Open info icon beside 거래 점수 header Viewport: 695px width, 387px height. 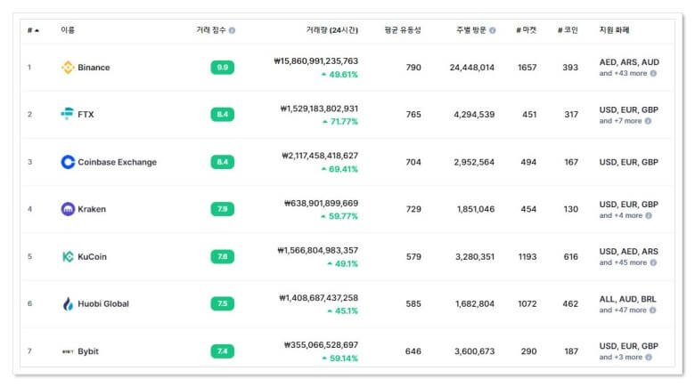[232, 30]
